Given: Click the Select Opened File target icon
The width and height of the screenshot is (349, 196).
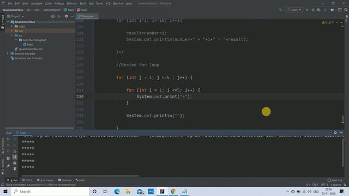Looking at the screenshot, I should pyautogui.click(x=53, y=16).
